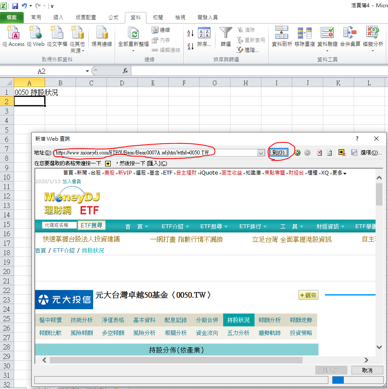Switch to the Page Layout ribbon tab
The height and width of the screenshot is (389, 388).
pos(86,17)
